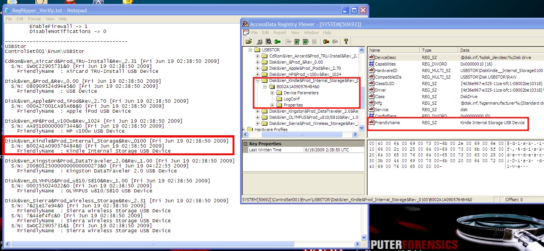
Task: Open Registry Viewer's Help menu
Action: 327,33
